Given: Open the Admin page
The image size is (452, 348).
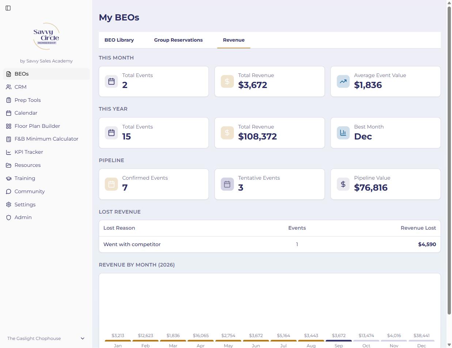Looking at the screenshot, I should click(46, 217).
